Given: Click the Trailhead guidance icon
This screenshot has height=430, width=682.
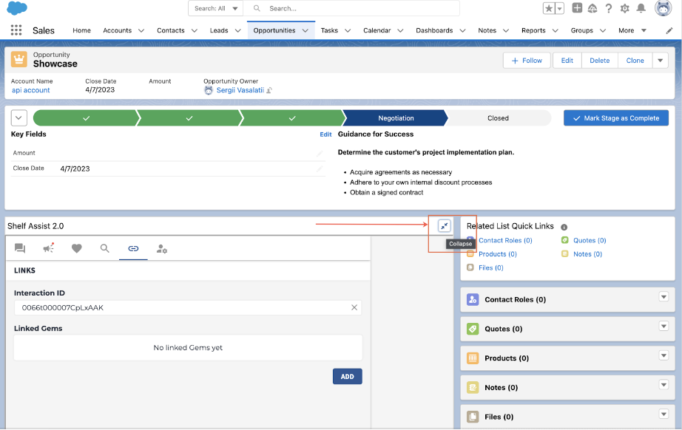Looking at the screenshot, I should click(592, 8).
